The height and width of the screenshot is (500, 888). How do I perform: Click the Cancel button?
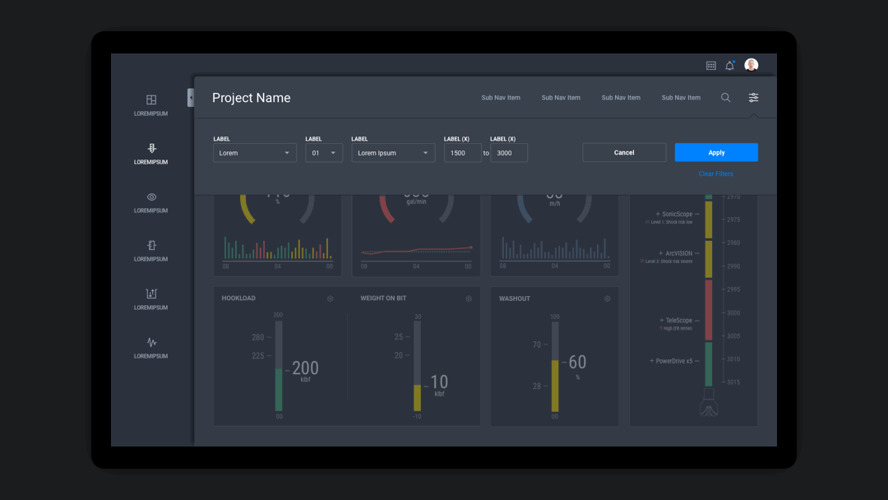coord(624,152)
